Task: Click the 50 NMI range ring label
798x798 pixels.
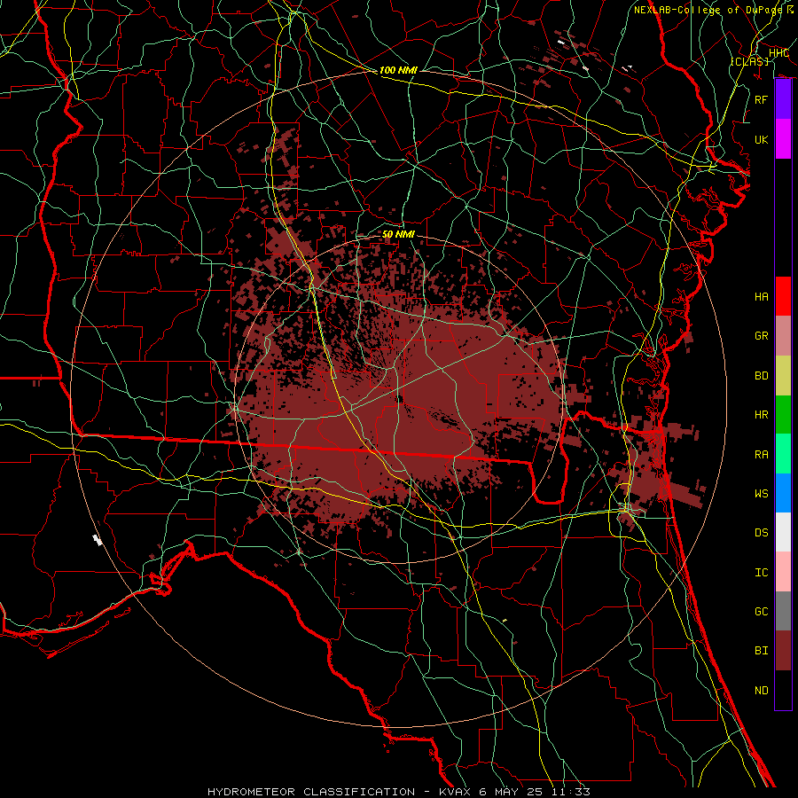Action: [x=398, y=234]
